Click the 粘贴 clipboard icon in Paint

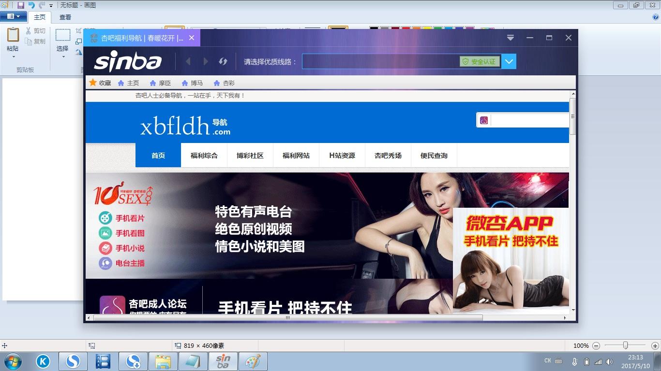(x=13, y=34)
